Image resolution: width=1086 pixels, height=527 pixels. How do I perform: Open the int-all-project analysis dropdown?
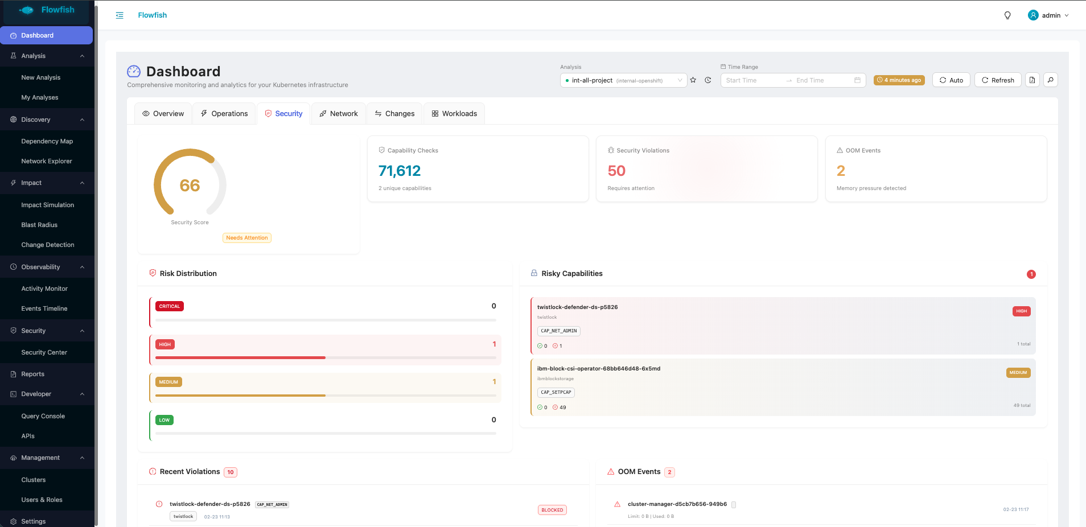pyautogui.click(x=623, y=80)
